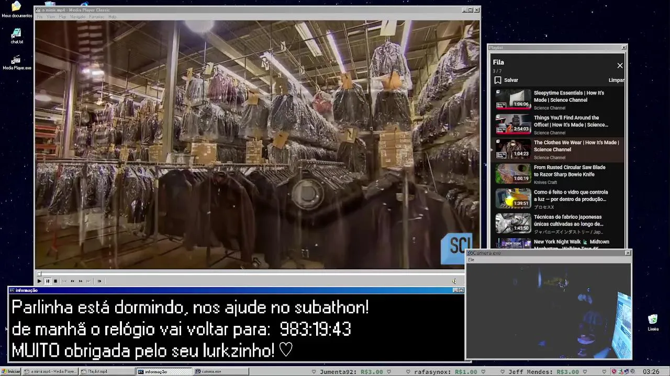
Task: Click the Salvar bookmark icon in playlist
Action: (498, 80)
